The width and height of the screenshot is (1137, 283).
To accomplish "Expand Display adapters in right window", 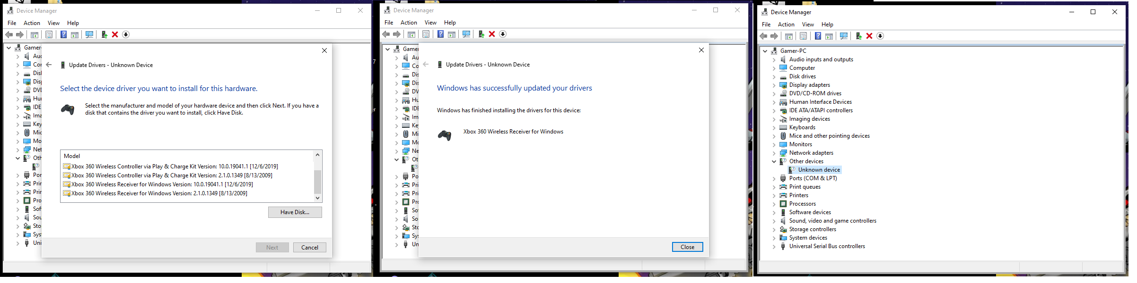I will pyautogui.click(x=774, y=85).
